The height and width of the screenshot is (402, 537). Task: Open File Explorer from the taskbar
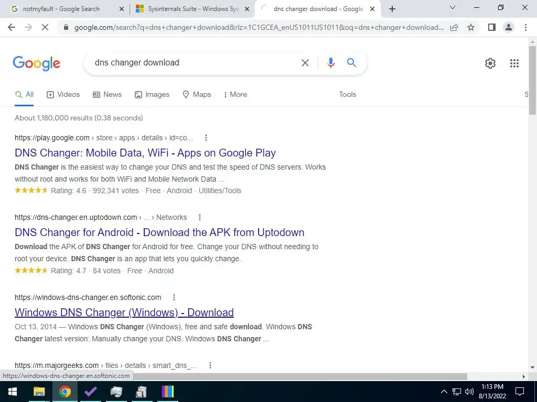39,392
